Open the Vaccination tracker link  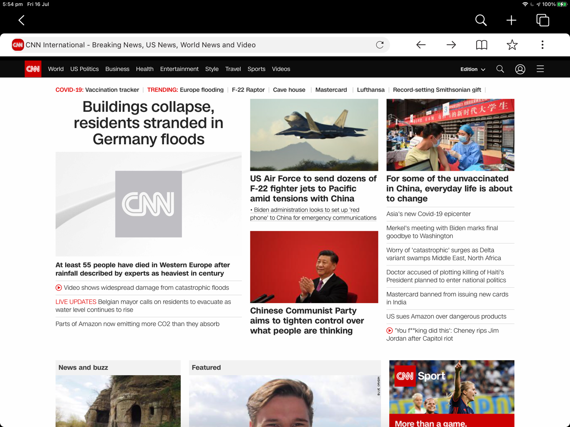[112, 90]
